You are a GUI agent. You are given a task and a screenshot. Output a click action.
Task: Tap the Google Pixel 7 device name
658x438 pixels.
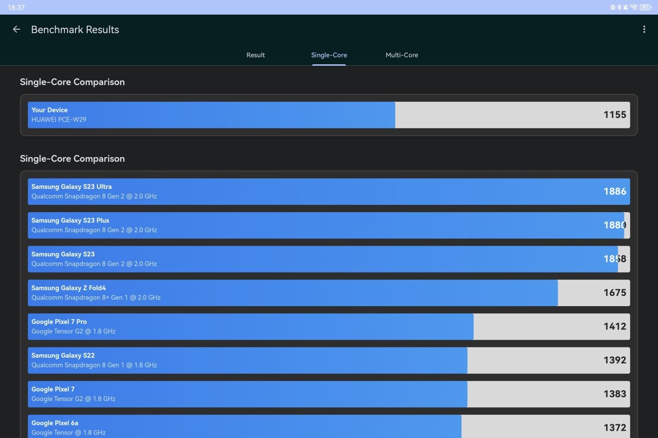(53, 389)
